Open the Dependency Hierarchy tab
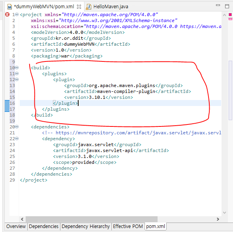 86,226
